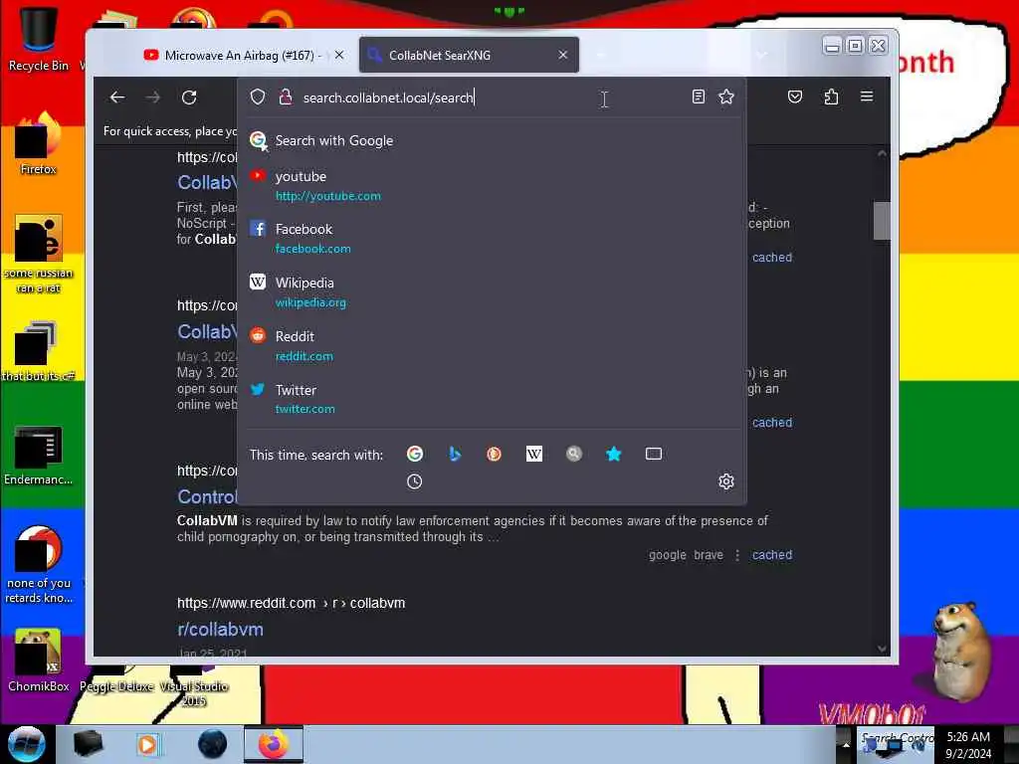Search this time with Bing icon
The image size is (1019, 764).
[x=455, y=454]
